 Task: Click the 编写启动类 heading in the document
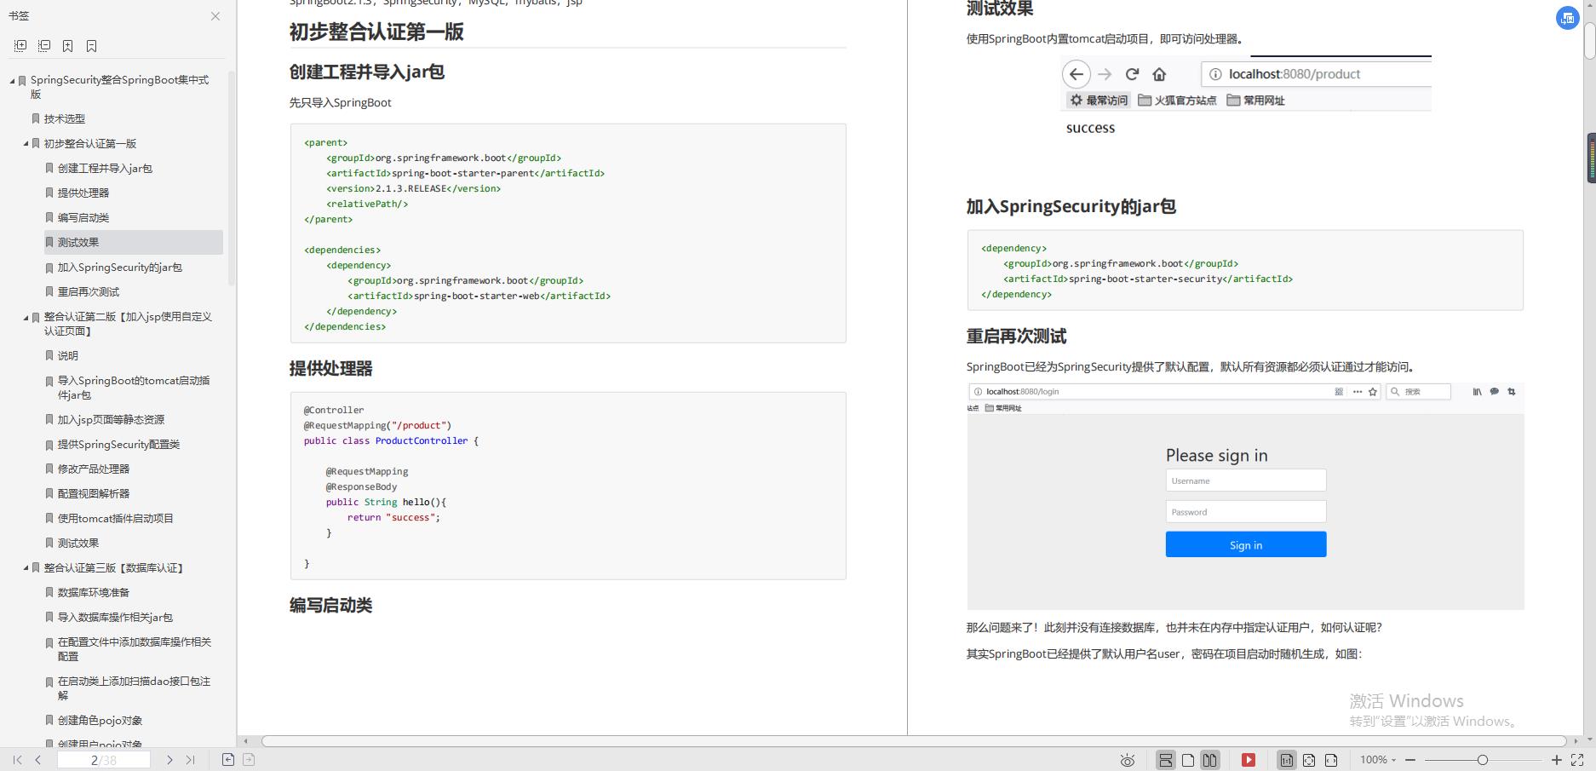(331, 606)
